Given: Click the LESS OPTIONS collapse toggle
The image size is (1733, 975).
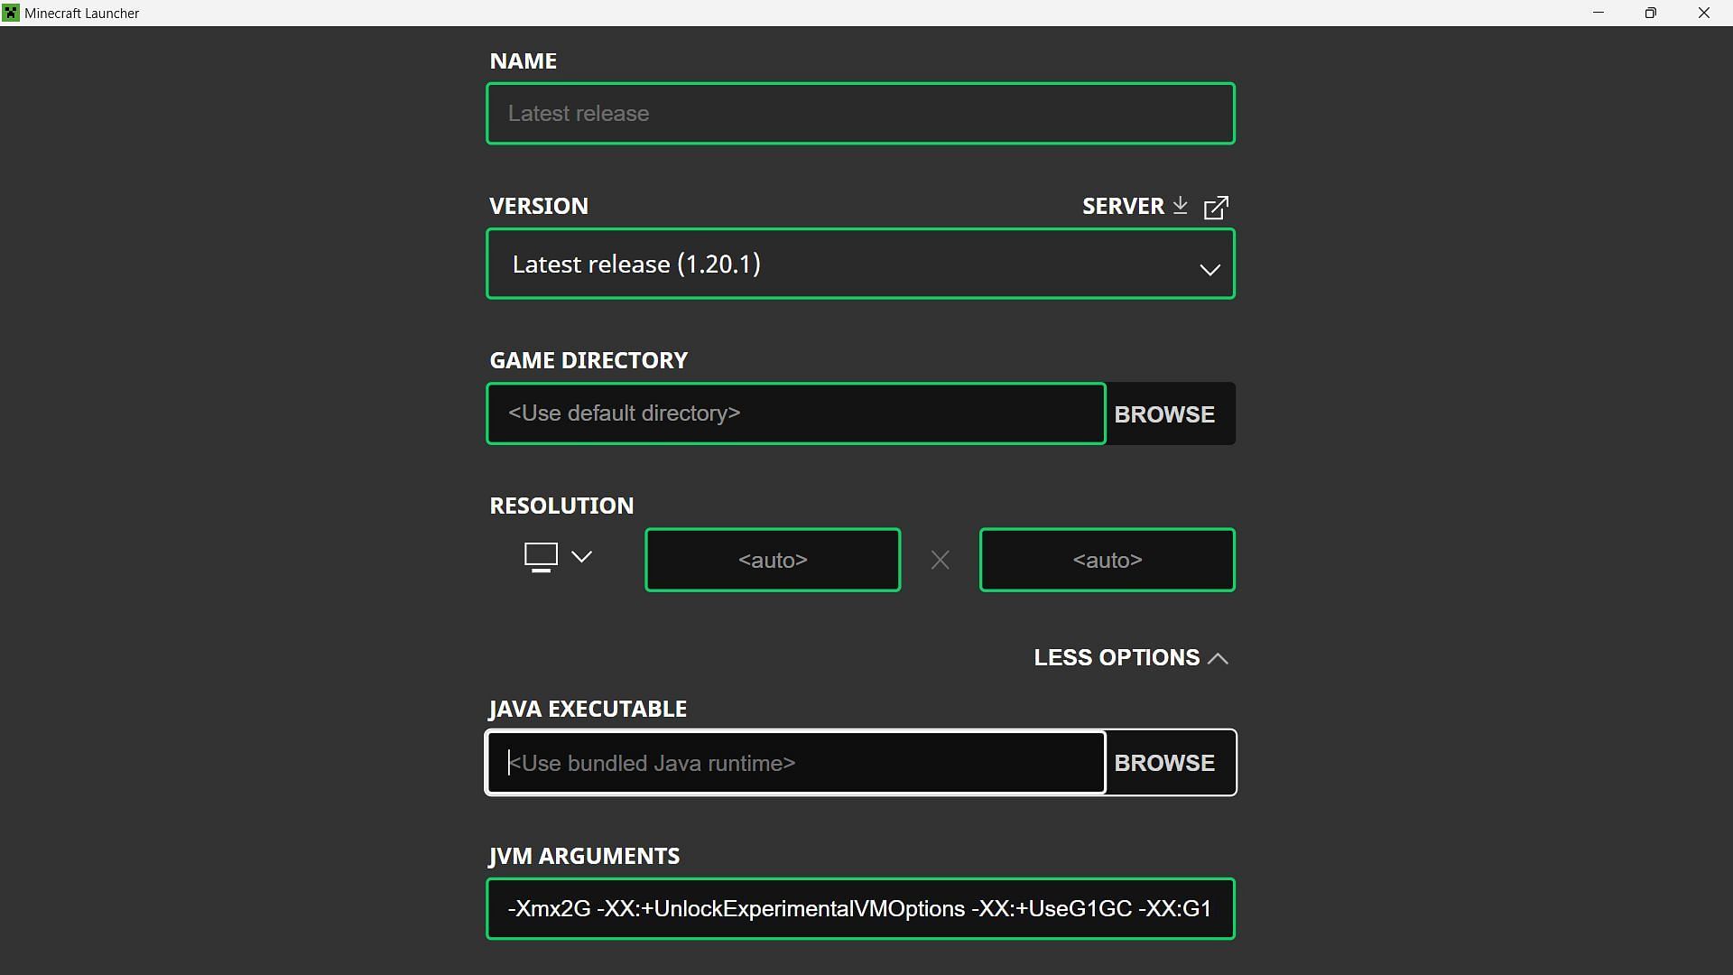Looking at the screenshot, I should [1131, 657].
